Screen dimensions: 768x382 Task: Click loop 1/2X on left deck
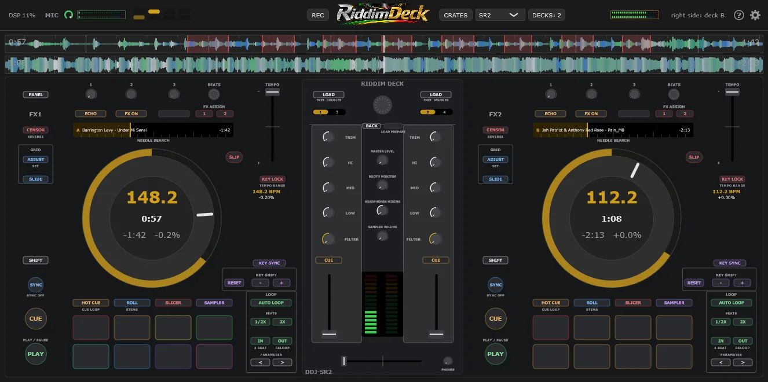[x=260, y=322]
